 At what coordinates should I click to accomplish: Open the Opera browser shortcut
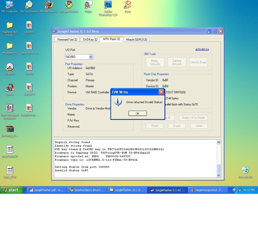10,88
